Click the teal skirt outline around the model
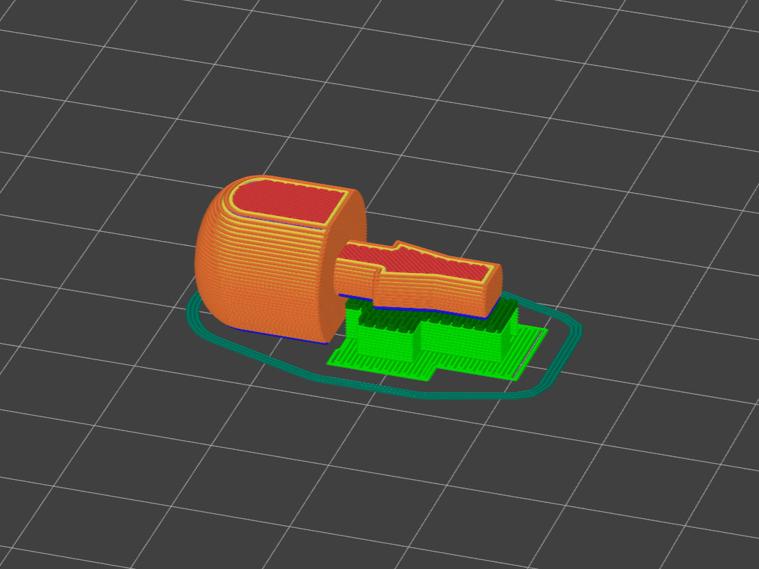 click(384, 345)
